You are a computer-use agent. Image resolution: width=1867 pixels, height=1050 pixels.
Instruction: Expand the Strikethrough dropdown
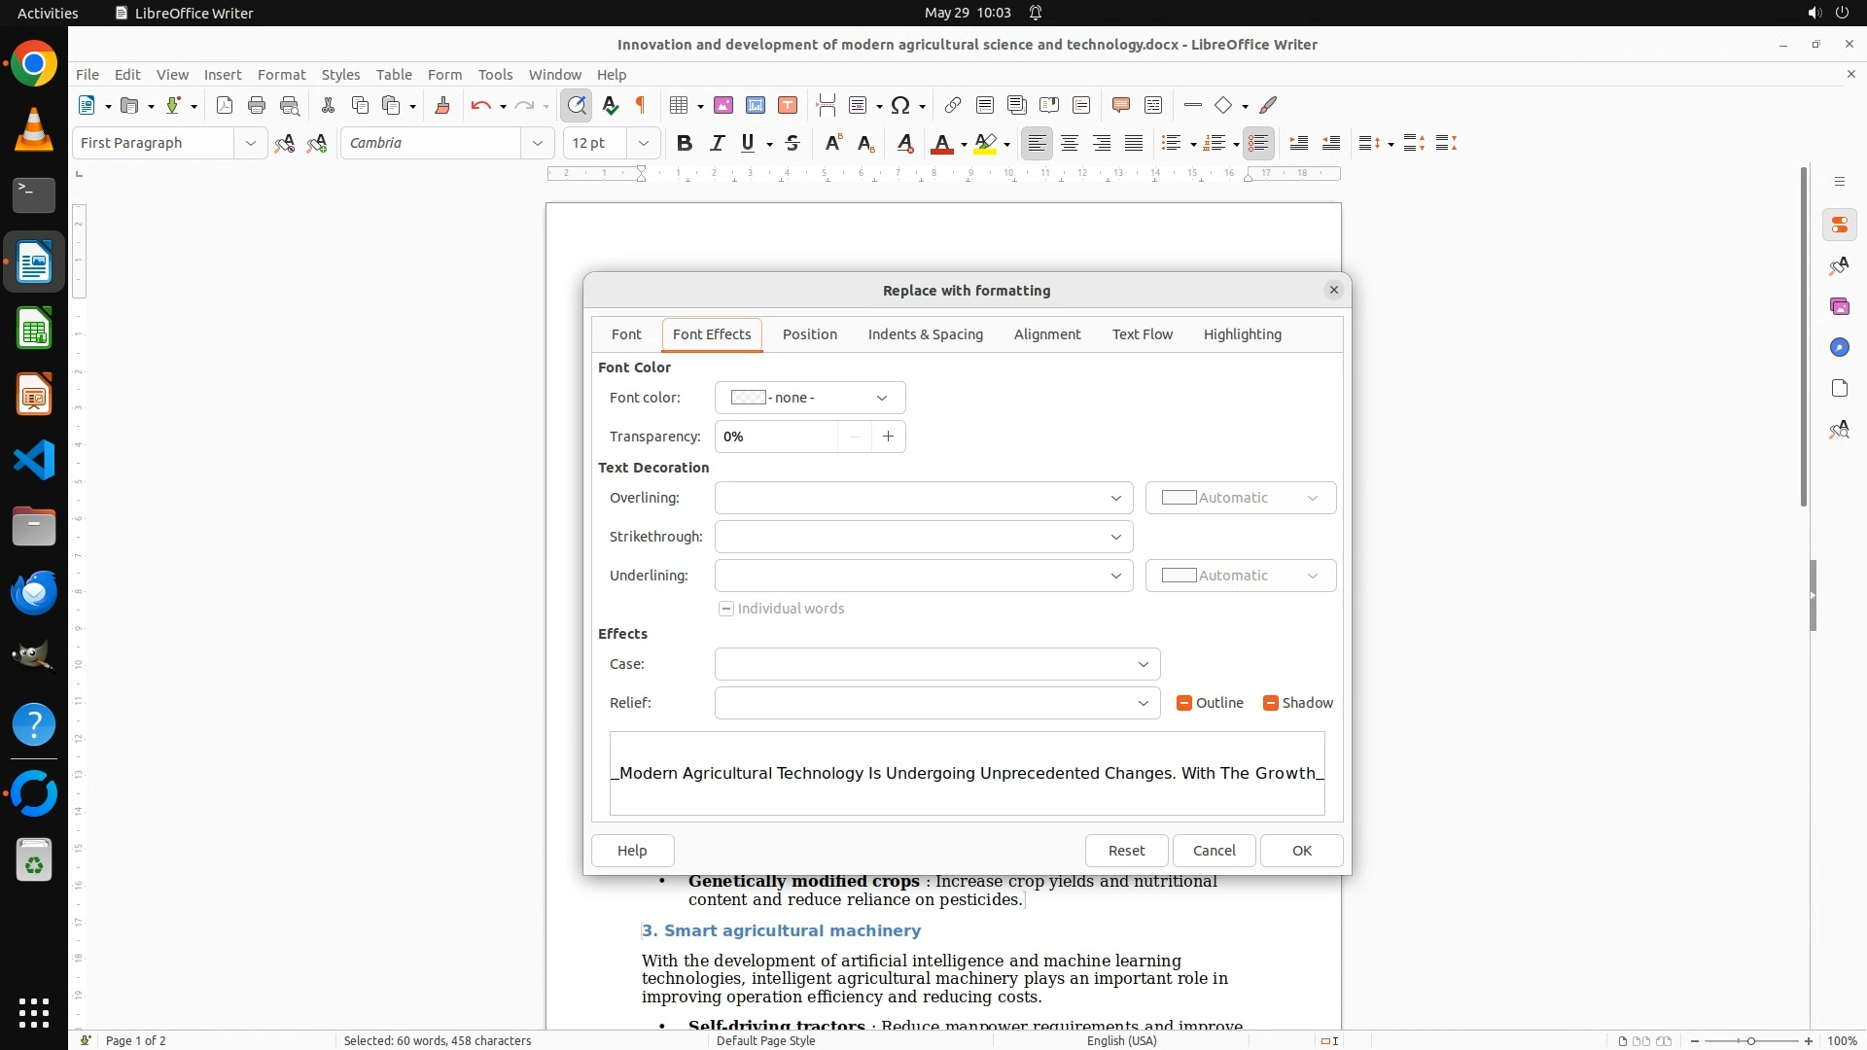click(923, 537)
